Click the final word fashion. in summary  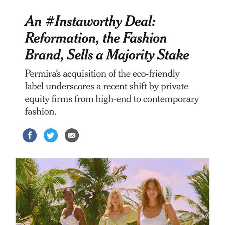pyautogui.click(x=41, y=111)
